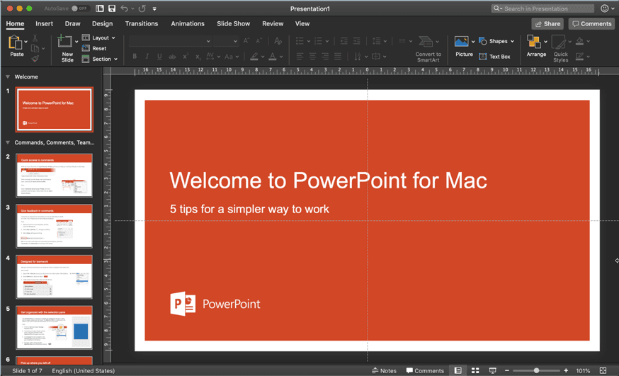This screenshot has height=376, width=619.
Task: Open Comments via top-right button
Action: pyautogui.click(x=591, y=23)
